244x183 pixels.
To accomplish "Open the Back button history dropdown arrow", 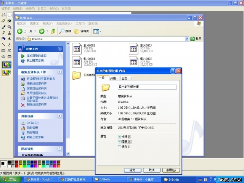I will (35, 31).
